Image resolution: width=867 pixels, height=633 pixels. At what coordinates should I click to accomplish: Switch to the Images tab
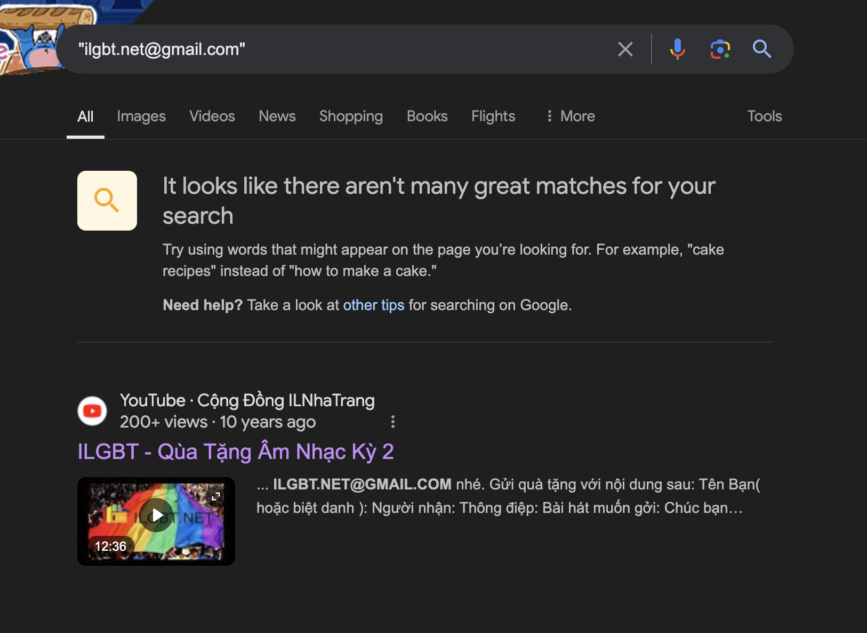coord(141,116)
